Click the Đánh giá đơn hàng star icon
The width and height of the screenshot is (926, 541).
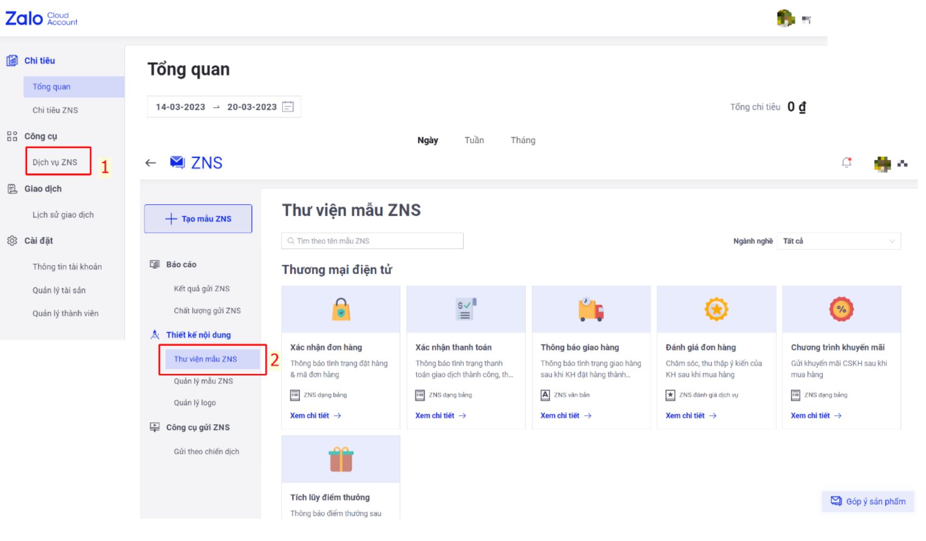tap(717, 309)
